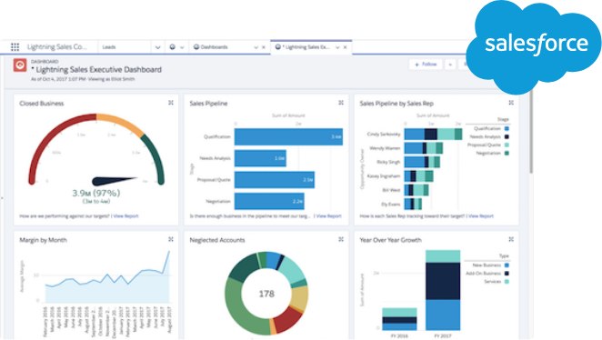602x340 pixels.
Task: Click the Add-On Business legend color swatch
Action: (507, 274)
